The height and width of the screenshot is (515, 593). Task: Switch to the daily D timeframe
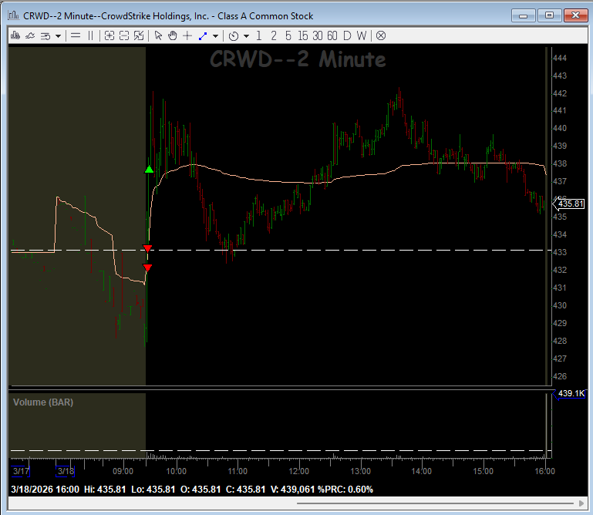[x=347, y=35]
